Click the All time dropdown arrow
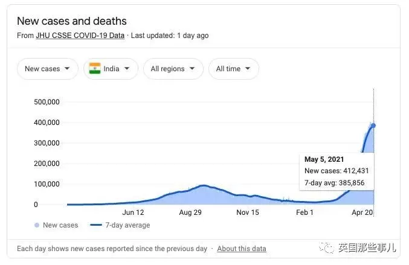This screenshot has height=265, width=409. point(248,69)
